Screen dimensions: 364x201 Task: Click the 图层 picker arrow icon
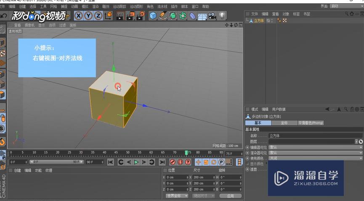(x=361, y=141)
